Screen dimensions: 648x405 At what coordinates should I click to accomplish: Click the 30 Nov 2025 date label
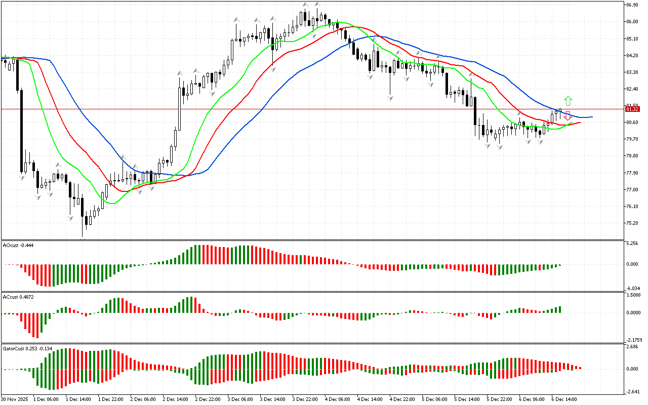tap(15, 399)
